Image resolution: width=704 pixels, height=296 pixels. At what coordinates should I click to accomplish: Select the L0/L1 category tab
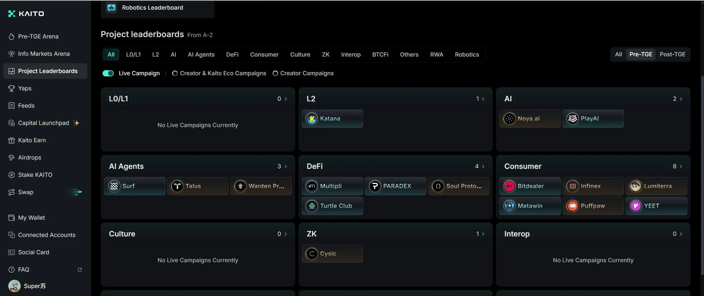pos(133,55)
